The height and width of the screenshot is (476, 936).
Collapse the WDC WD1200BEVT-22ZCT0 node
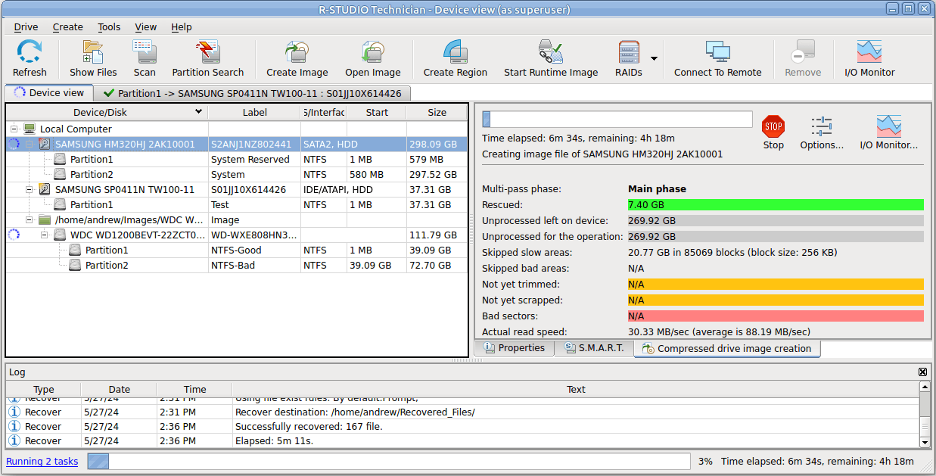tap(44, 235)
